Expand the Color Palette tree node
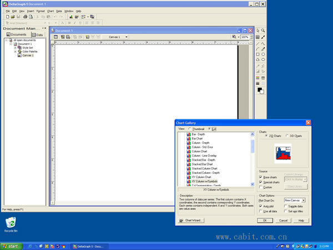Viewport: 333px width, 250px height. tap(15, 52)
